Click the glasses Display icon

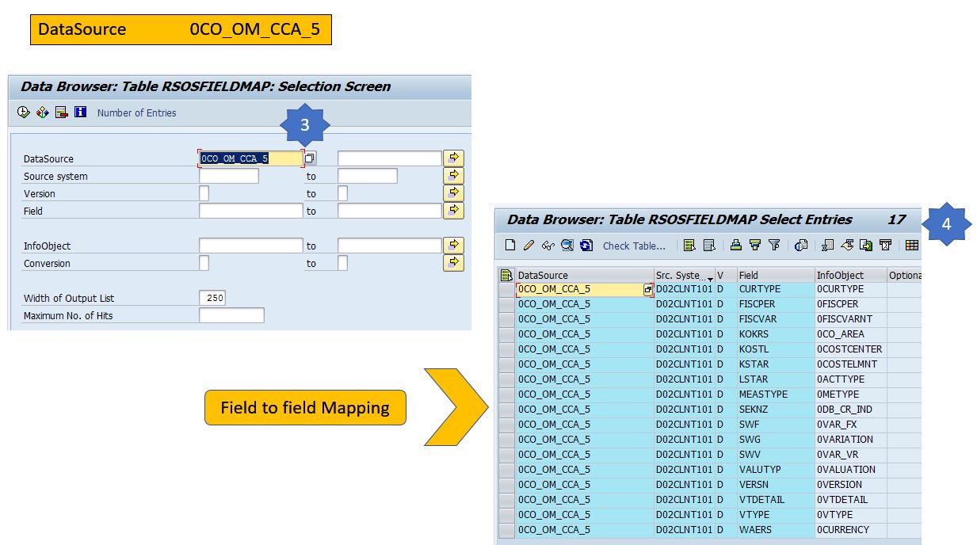click(x=548, y=246)
